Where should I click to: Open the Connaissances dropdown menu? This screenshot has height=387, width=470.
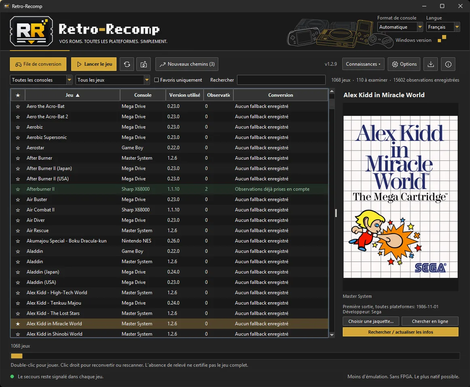363,64
